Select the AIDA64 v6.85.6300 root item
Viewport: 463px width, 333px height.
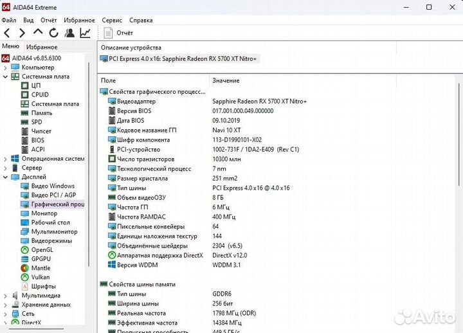click(x=32, y=58)
